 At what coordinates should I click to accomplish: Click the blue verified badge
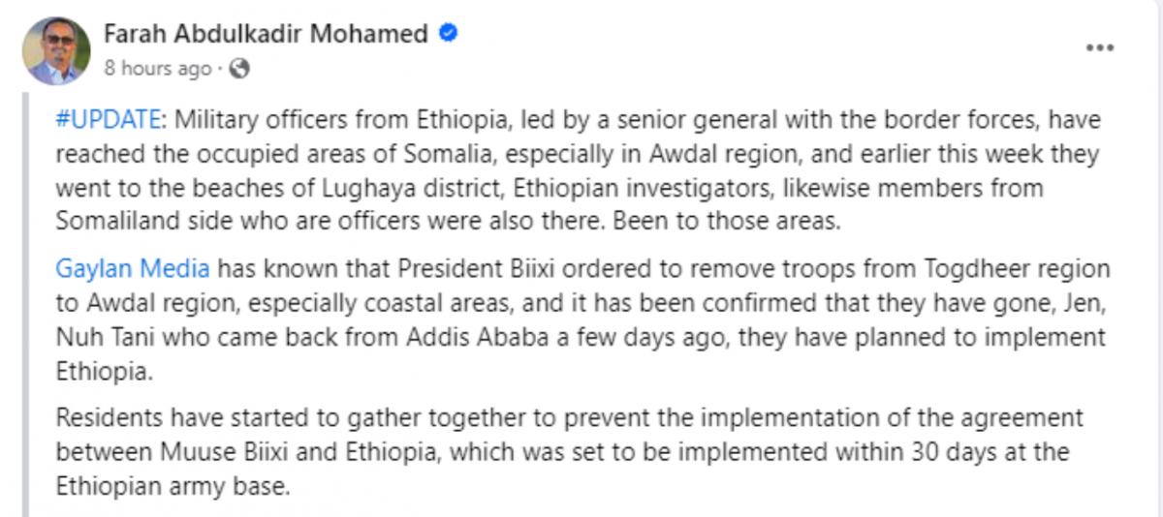(x=449, y=34)
